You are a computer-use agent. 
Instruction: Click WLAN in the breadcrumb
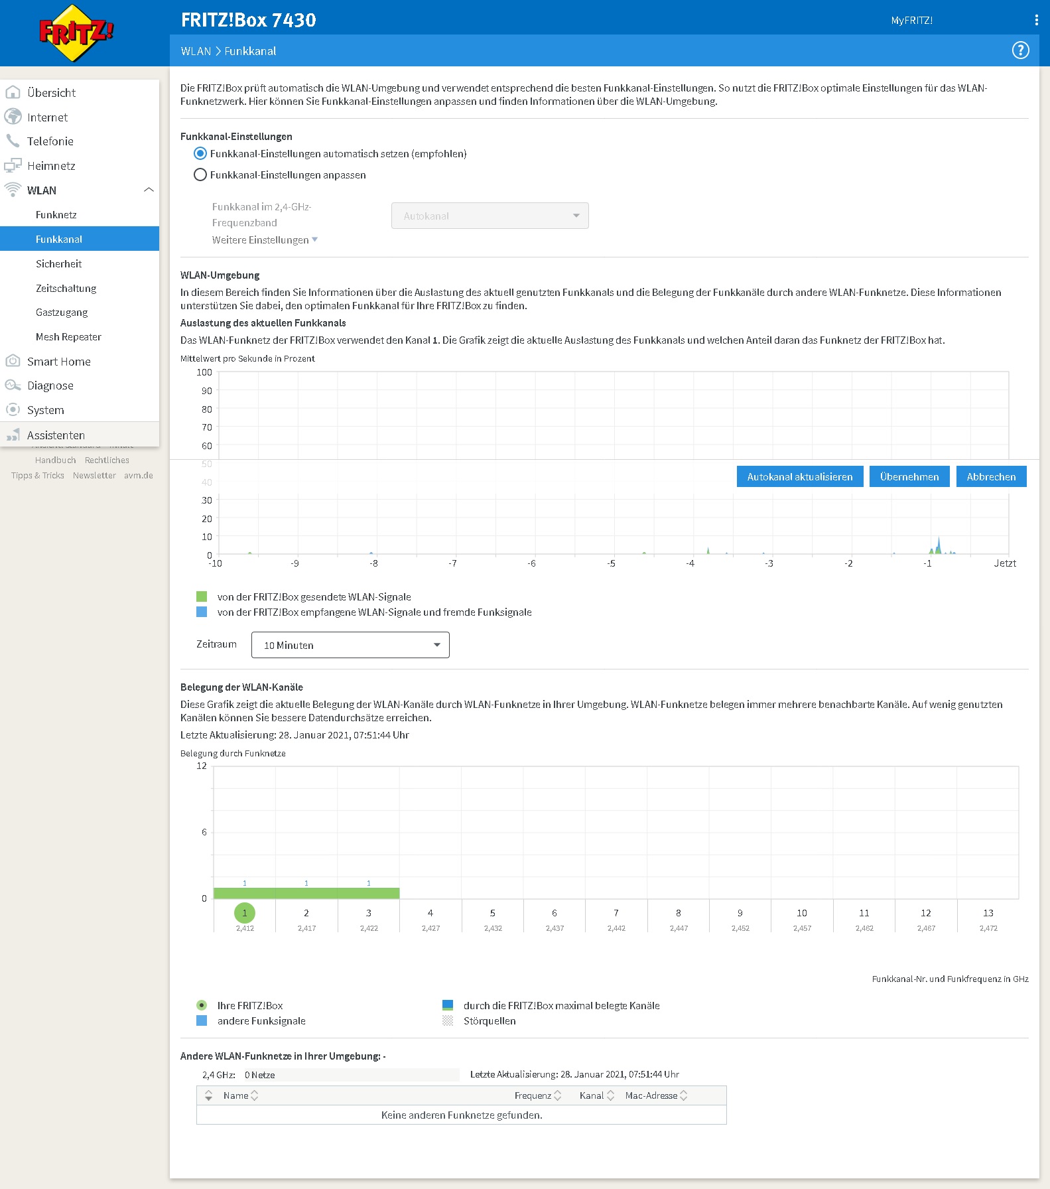tap(196, 51)
